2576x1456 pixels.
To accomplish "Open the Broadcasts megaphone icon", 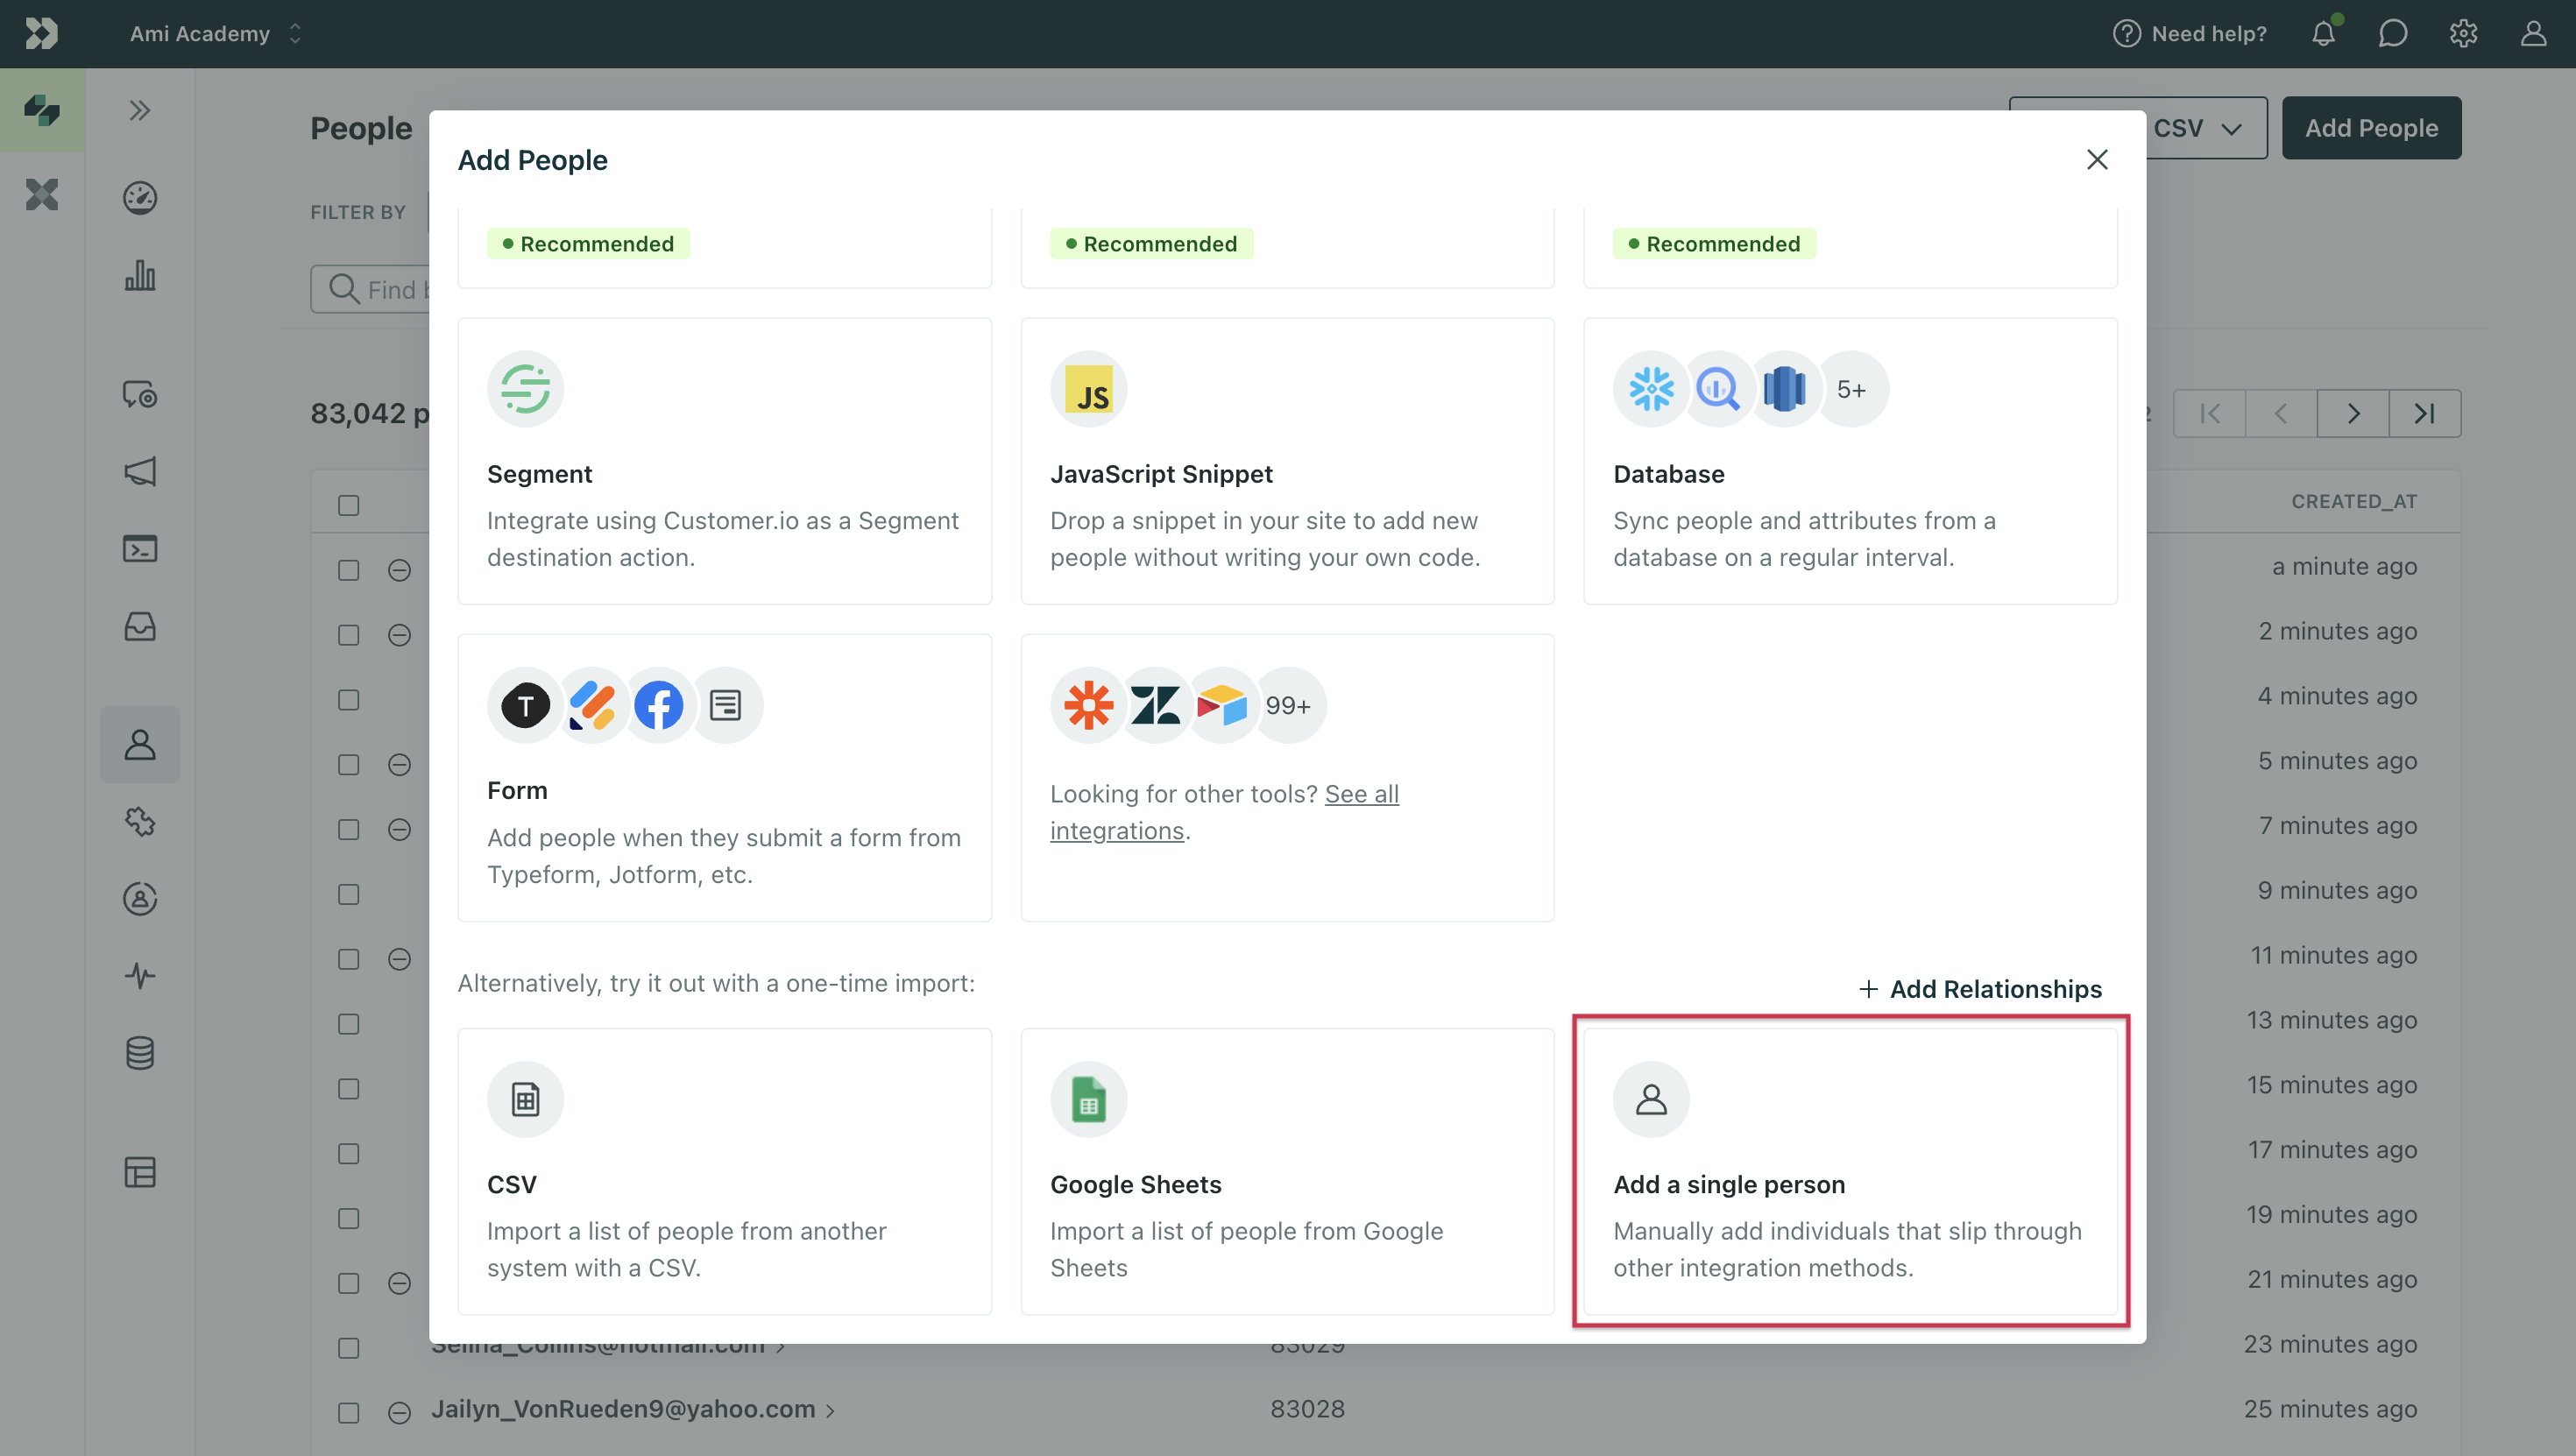I will coord(139,471).
